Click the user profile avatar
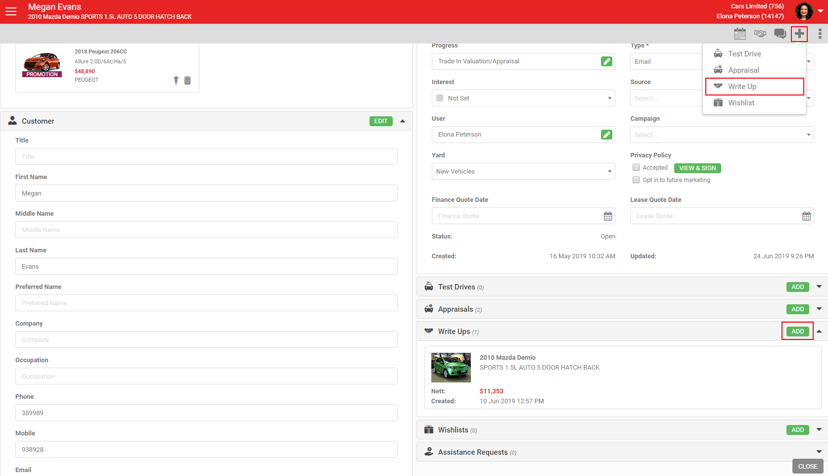 (804, 11)
